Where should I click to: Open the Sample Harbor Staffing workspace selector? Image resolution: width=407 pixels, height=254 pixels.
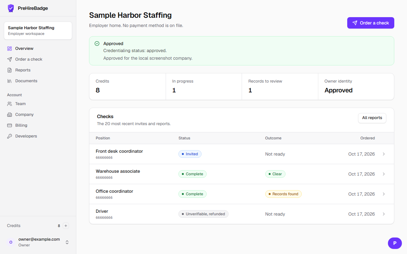(38, 31)
